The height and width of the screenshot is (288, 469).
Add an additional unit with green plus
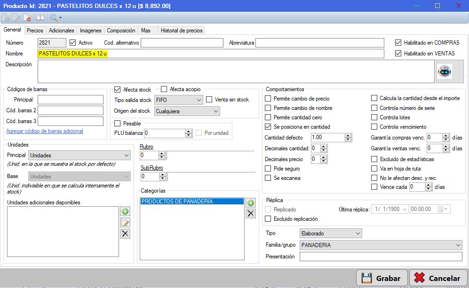pyautogui.click(x=125, y=211)
